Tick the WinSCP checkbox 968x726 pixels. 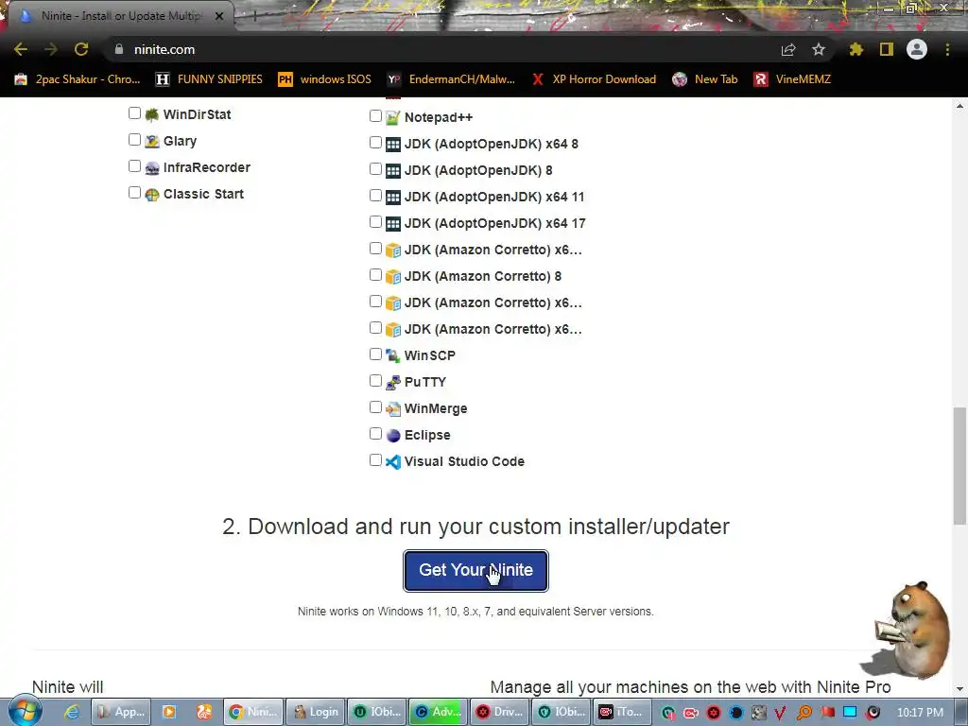(375, 354)
